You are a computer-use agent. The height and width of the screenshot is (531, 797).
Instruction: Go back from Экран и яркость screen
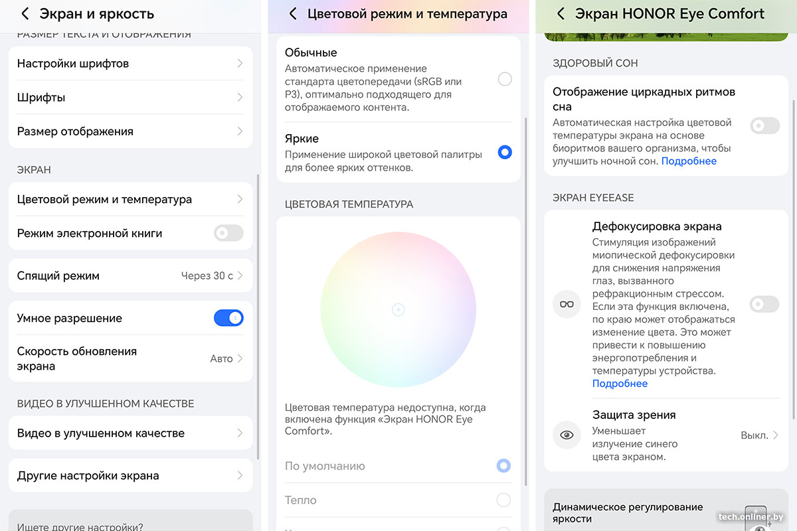(x=25, y=14)
